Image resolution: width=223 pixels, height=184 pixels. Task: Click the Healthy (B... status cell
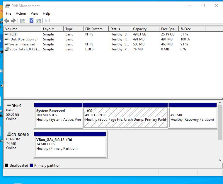coord(120,34)
